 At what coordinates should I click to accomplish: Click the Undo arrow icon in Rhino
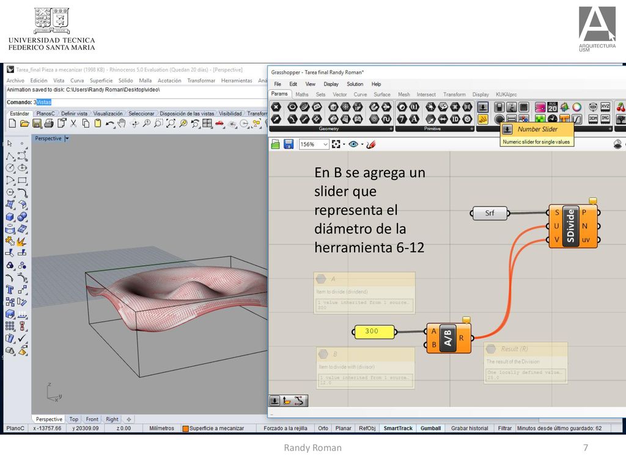pos(110,123)
